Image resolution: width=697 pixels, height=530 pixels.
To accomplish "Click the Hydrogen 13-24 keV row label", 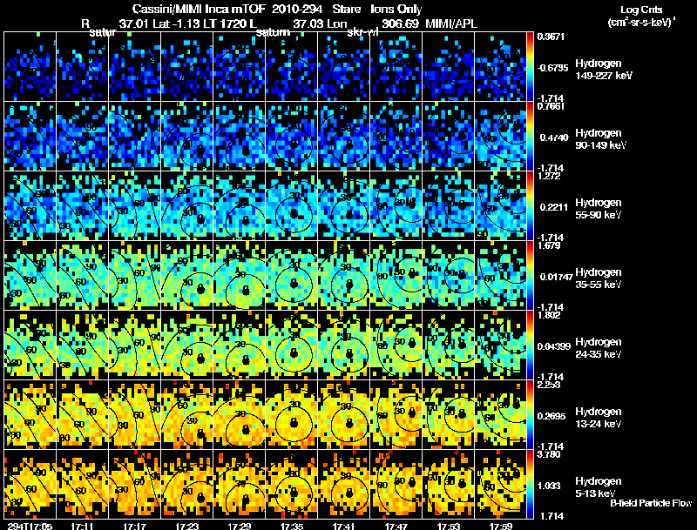I will point(599,418).
